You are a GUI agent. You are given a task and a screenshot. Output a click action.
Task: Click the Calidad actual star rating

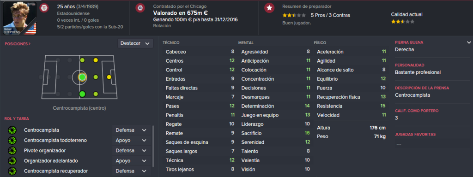point(403,22)
